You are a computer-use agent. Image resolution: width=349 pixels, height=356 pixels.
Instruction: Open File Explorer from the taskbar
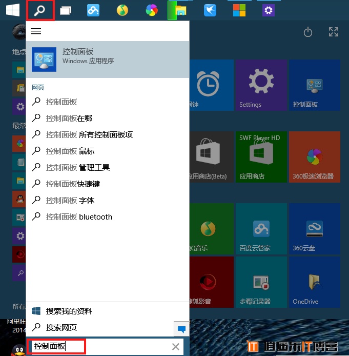pyautogui.click(x=180, y=10)
